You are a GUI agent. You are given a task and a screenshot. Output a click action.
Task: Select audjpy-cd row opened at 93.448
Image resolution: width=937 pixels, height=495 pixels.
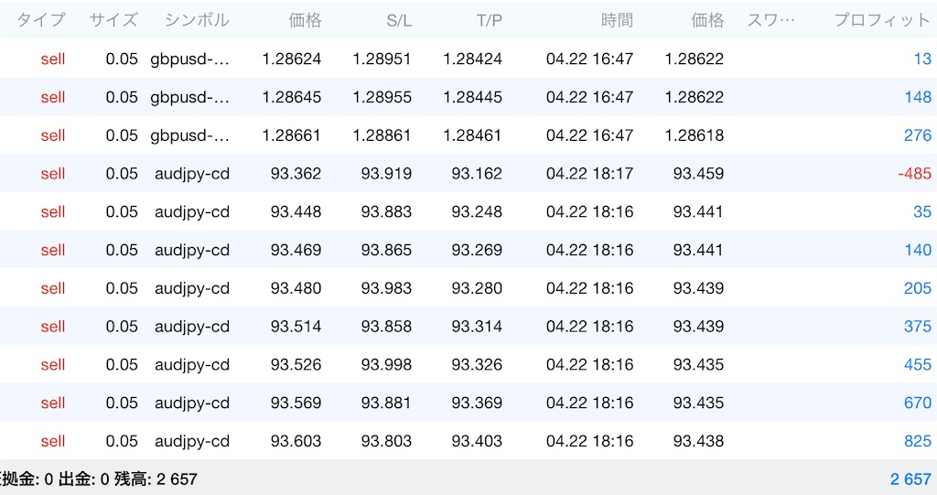[x=468, y=211]
